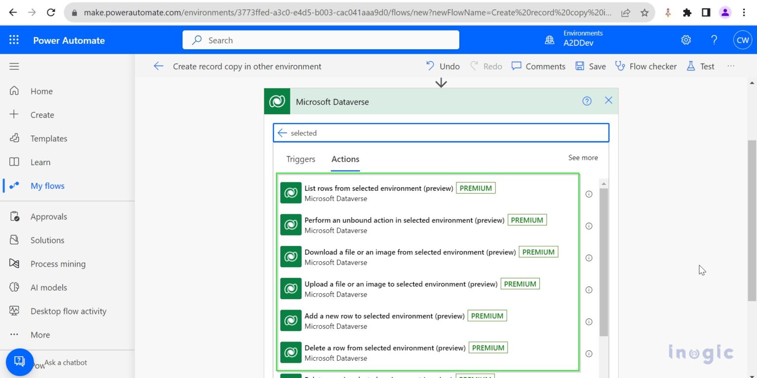Image resolution: width=757 pixels, height=378 pixels.
Task: Select List rows from selected environment action
Action: coord(427,193)
